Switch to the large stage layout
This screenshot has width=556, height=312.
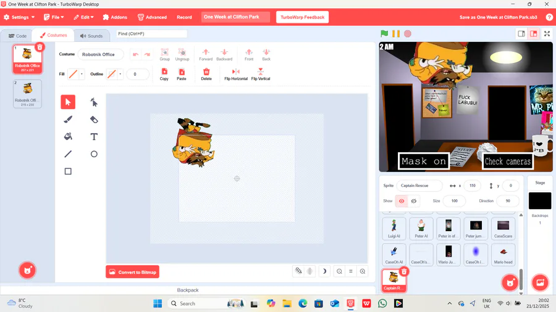533,34
